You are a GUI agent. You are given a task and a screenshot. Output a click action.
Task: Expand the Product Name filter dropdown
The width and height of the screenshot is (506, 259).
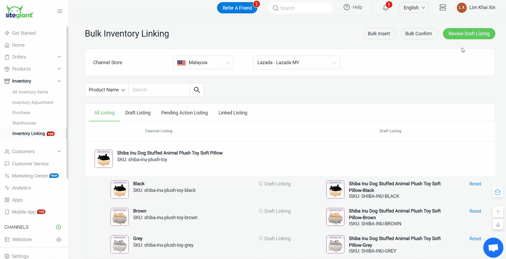coord(107,90)
